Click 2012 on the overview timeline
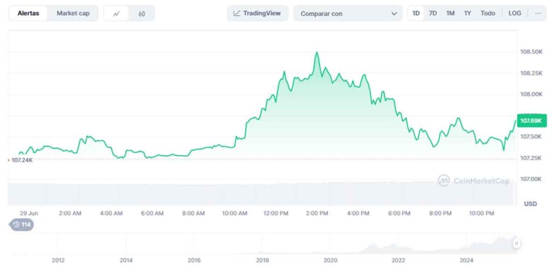The height and width of the screenshot is (272, 552). pos(58,260)
